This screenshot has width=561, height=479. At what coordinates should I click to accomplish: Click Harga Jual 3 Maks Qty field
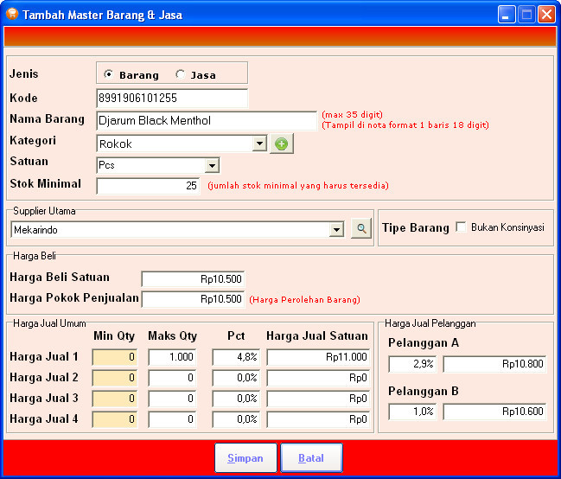click(173, 399)
